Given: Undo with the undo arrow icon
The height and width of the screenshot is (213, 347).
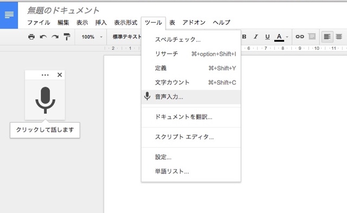Looking at the screenshot, I should [x=43, y=37].
